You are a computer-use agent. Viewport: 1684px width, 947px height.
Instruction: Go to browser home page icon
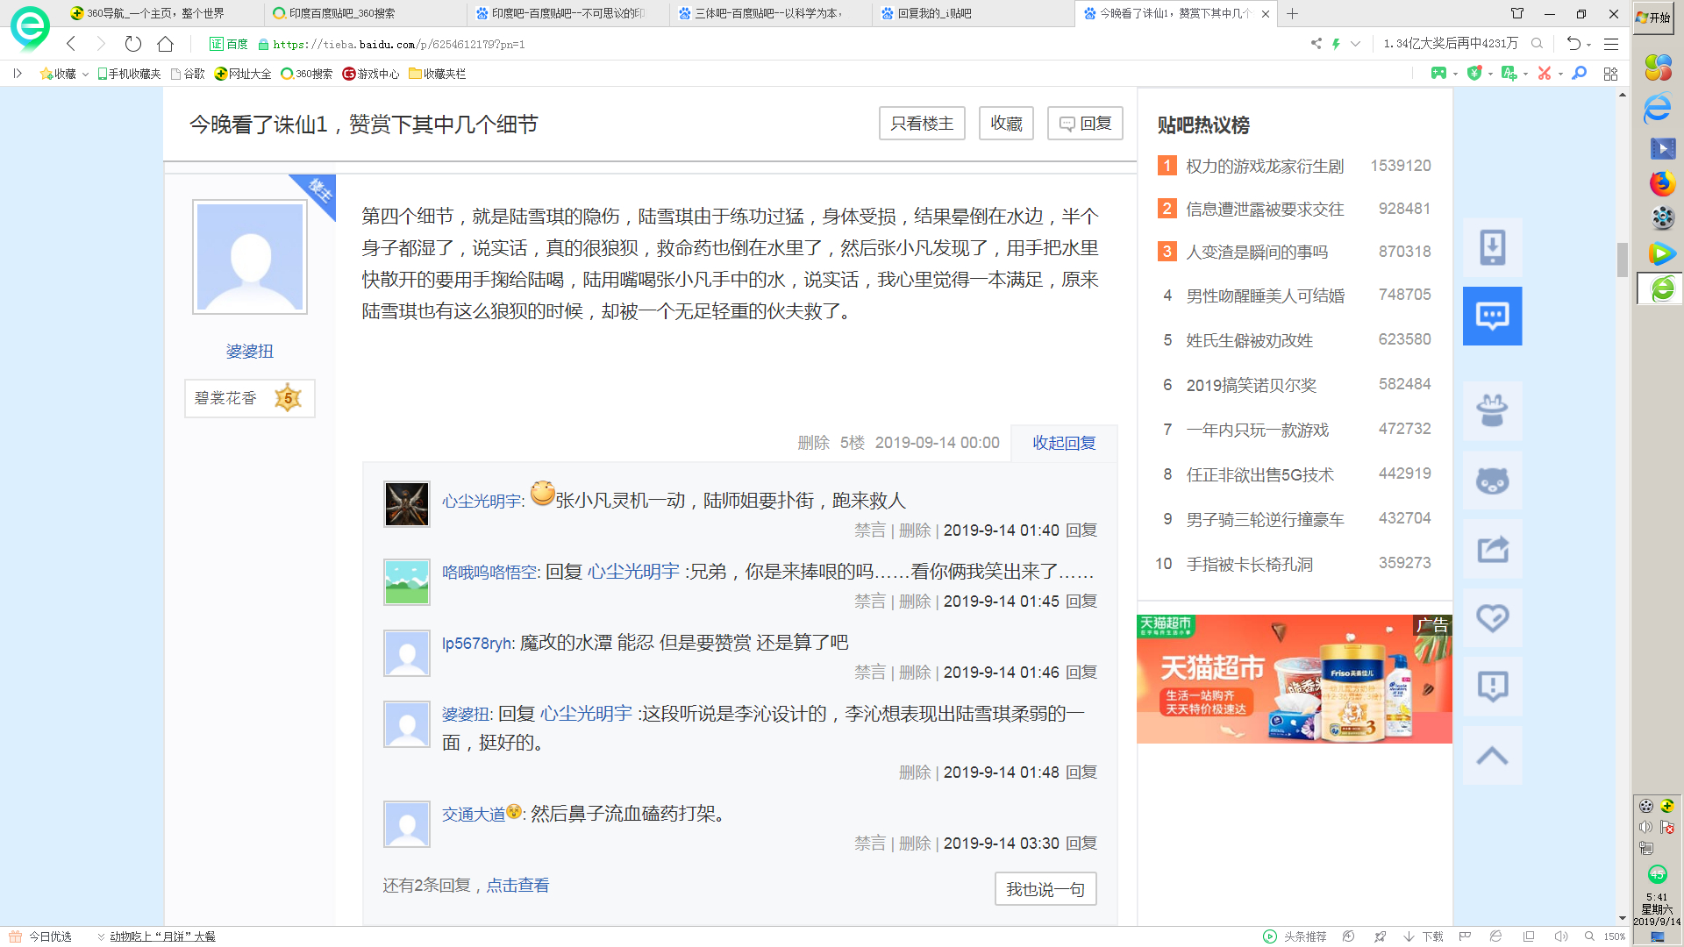pos(166,44)
